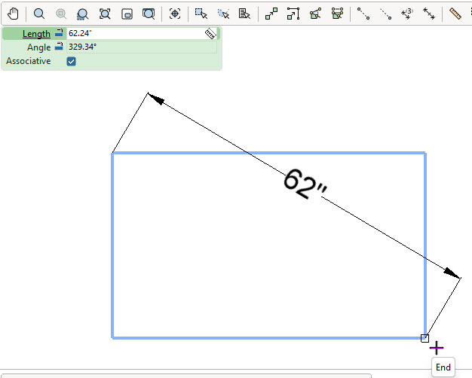472x378 pixels.
Task: Click the rounded frame view icon
Action: coord(127,14)
